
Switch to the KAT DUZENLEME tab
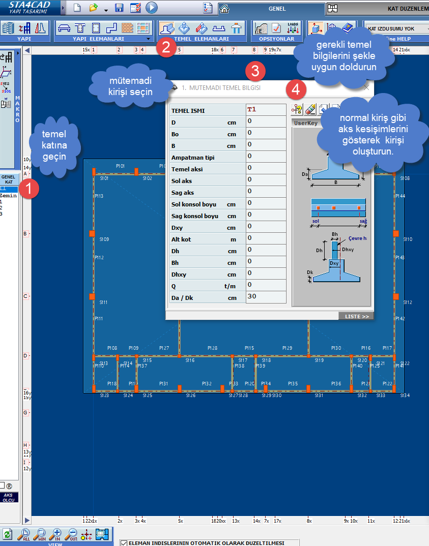tap(378, 9)
